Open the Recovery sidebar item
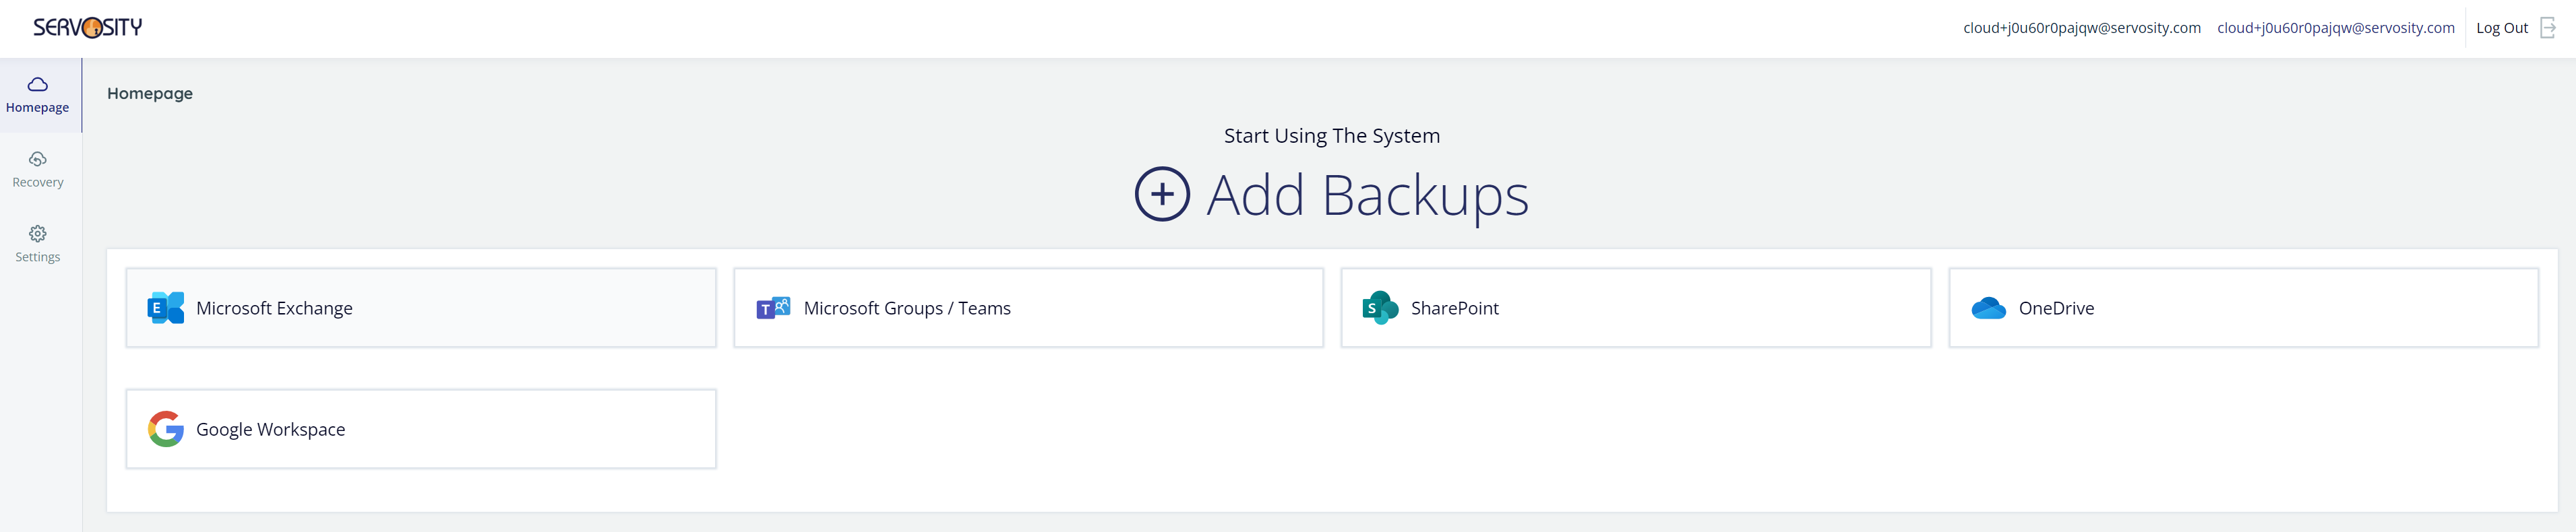 pyautogui.click(x=38, y=170)
